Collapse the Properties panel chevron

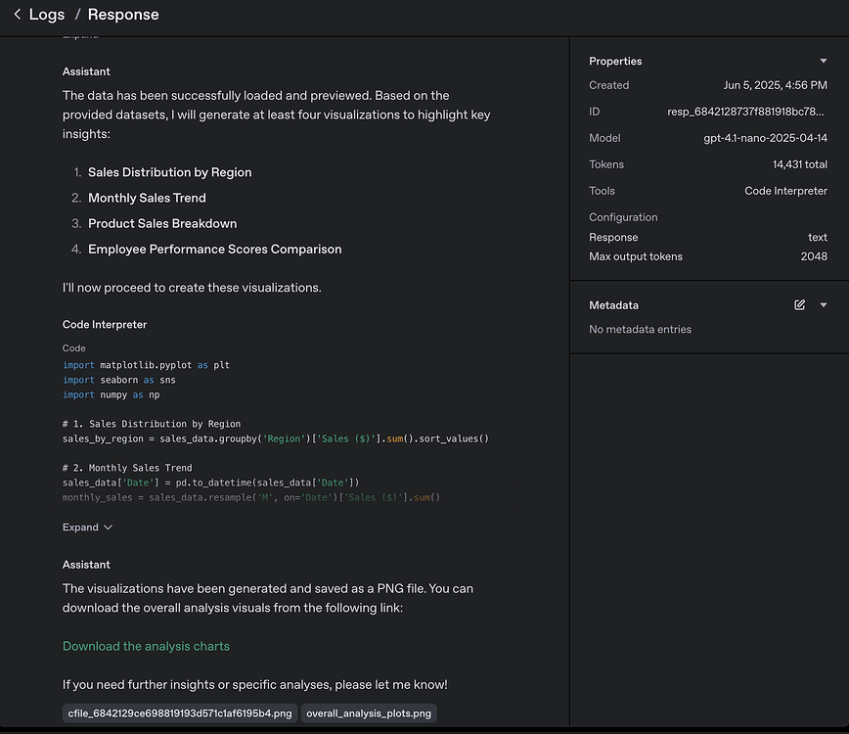click(825, 61)
